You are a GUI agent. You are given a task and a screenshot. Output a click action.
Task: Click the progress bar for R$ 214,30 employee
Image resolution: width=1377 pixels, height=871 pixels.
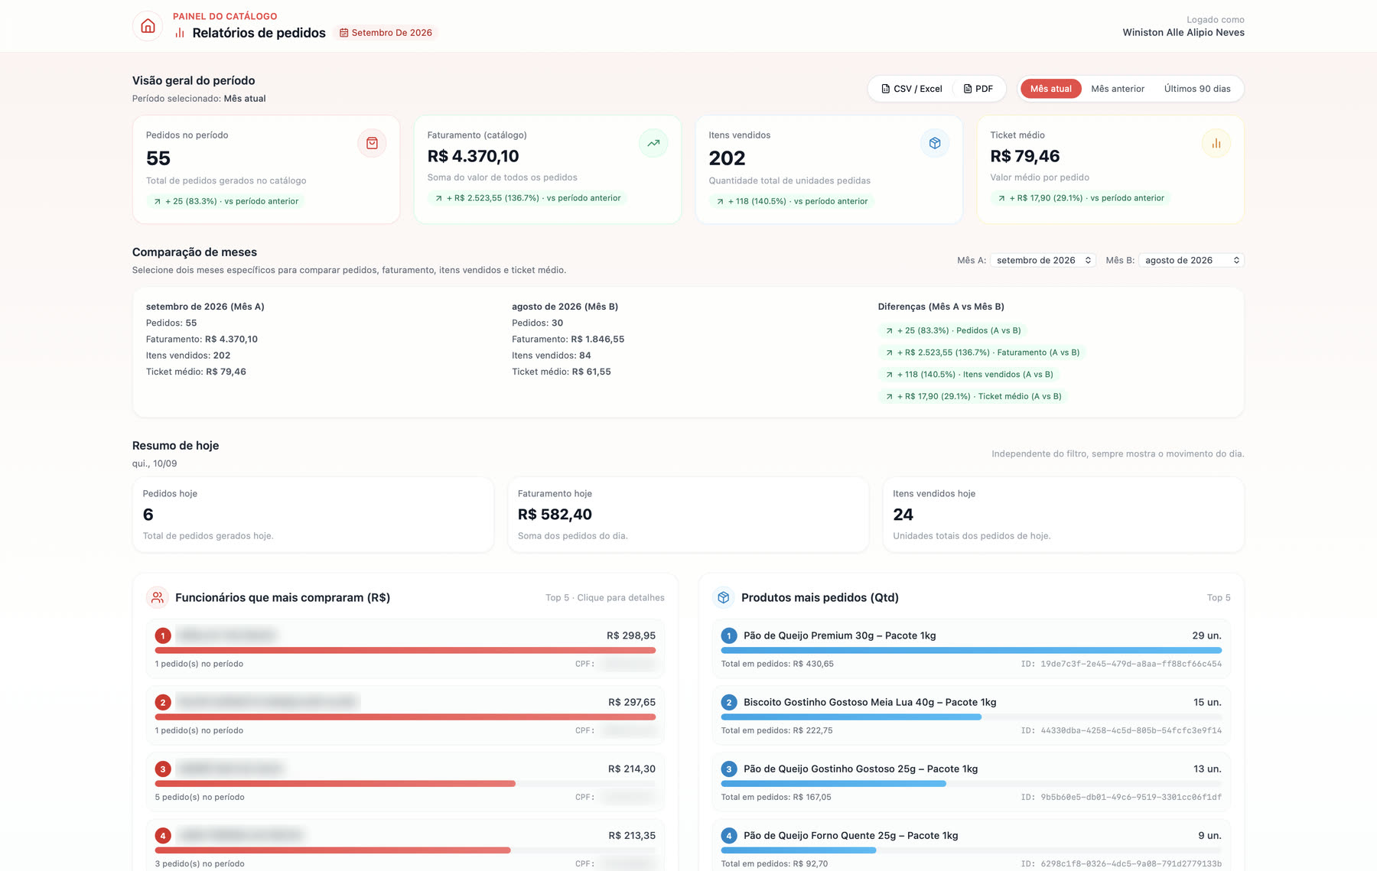click(405, 783)
